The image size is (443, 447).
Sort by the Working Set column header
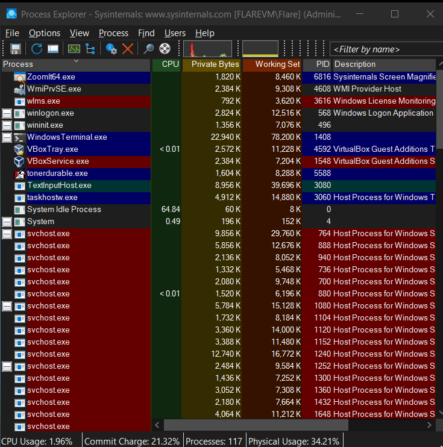[x=272, y=64]
